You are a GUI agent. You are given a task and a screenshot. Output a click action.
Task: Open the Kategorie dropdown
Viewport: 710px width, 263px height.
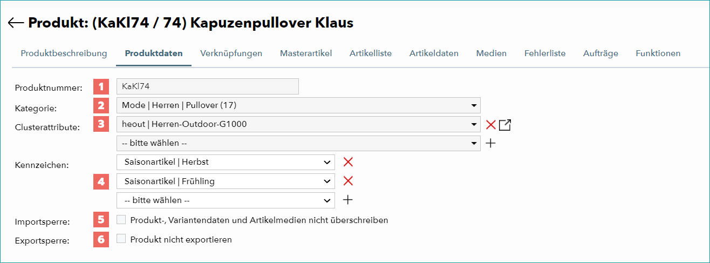pyautogui.click(x=298, y=105)
